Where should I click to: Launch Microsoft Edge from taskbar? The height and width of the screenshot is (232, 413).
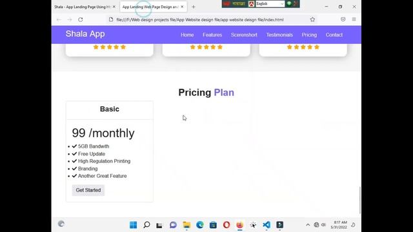click(x=200, y=225)
